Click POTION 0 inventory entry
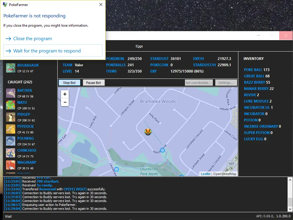293x220 pixels. pyautogui.click(x=252, y=120)
